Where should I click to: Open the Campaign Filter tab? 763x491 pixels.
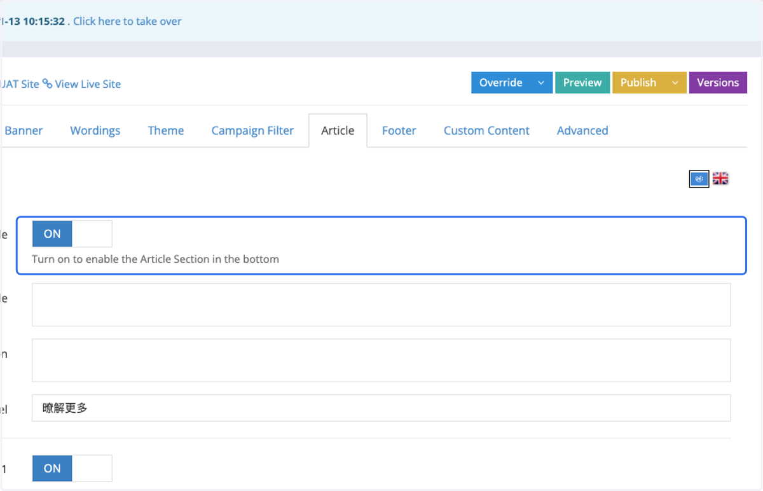[x=252, y=130]
